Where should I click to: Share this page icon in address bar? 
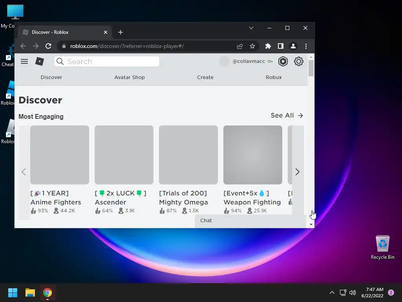240,46
